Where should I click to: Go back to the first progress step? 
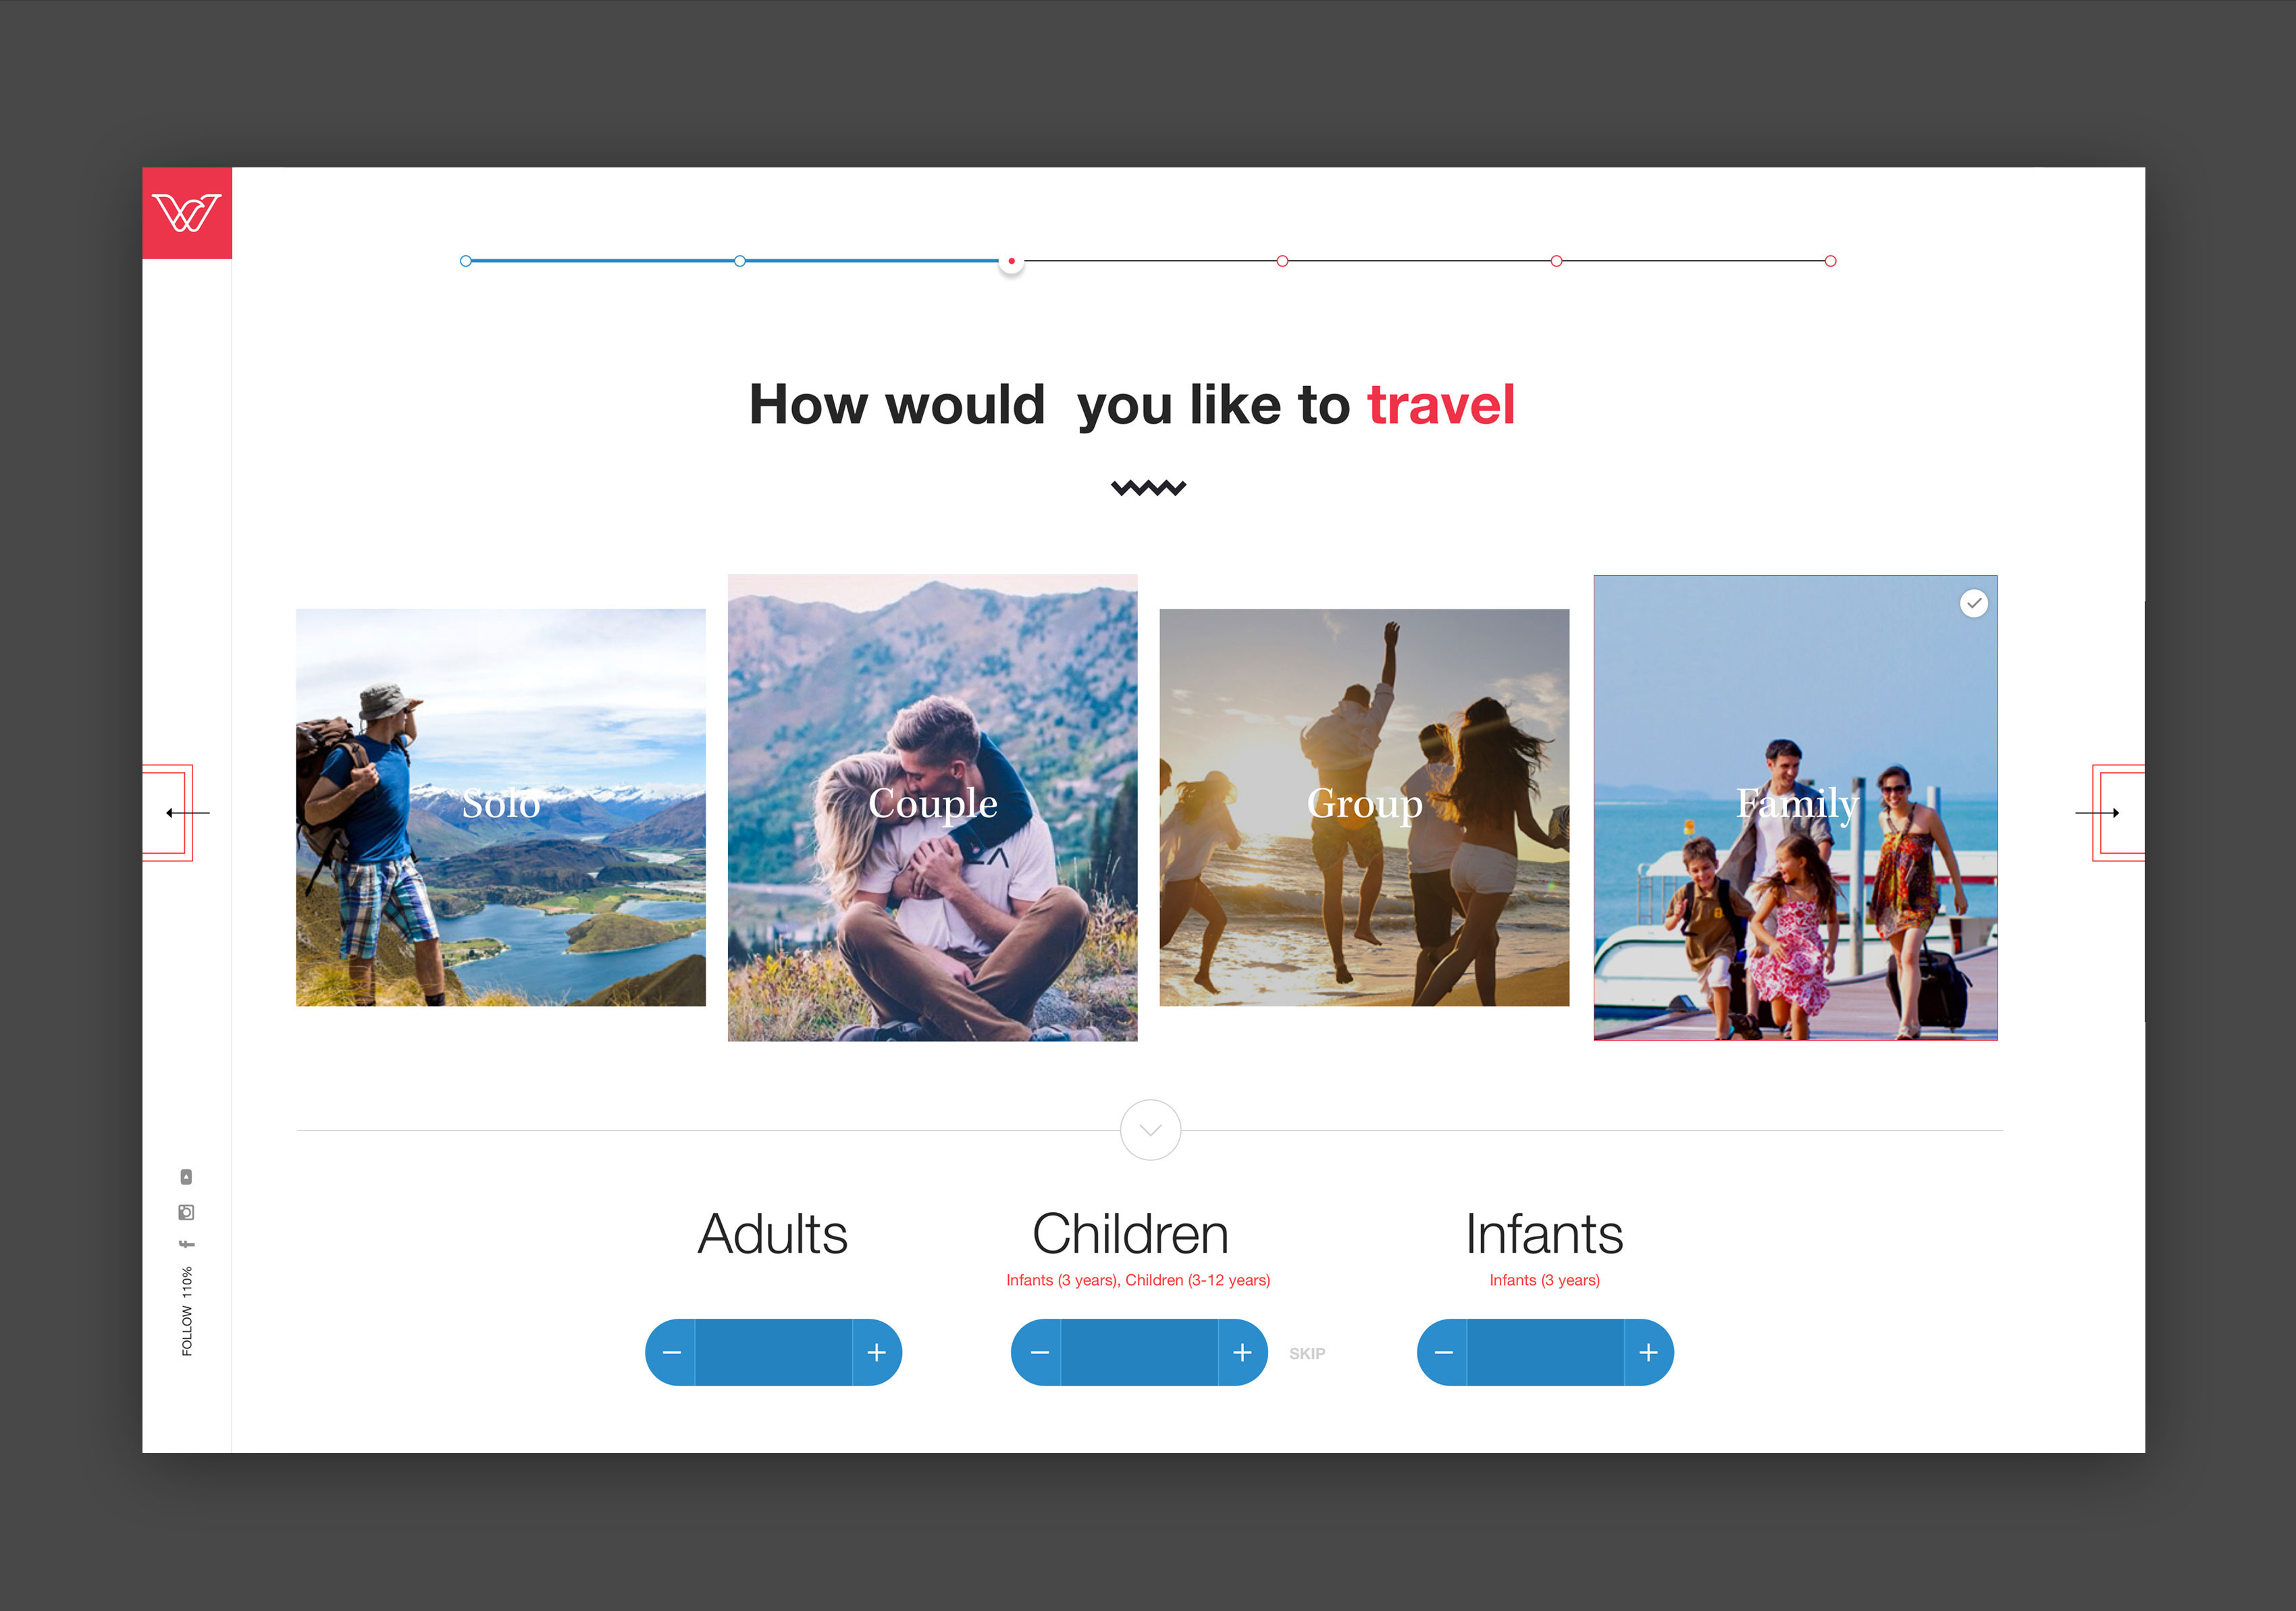[466, 261]
